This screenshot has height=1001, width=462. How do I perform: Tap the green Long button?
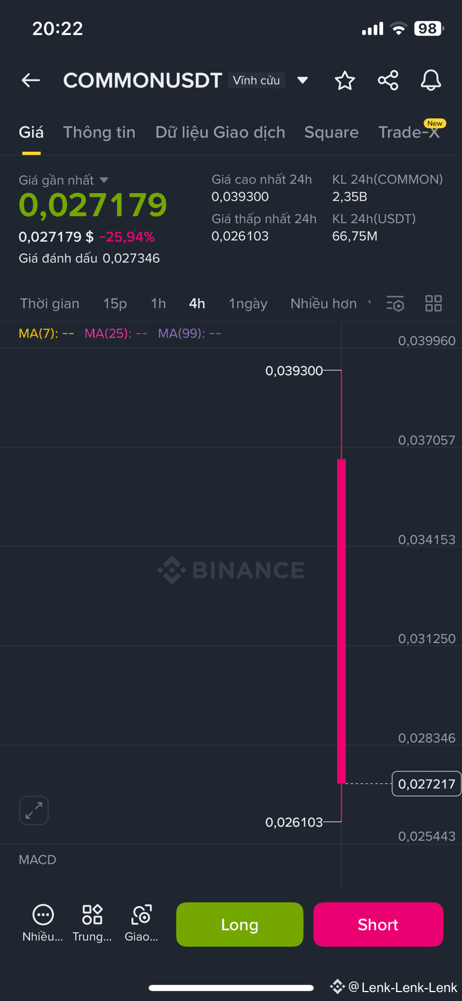tap(240, 925)
